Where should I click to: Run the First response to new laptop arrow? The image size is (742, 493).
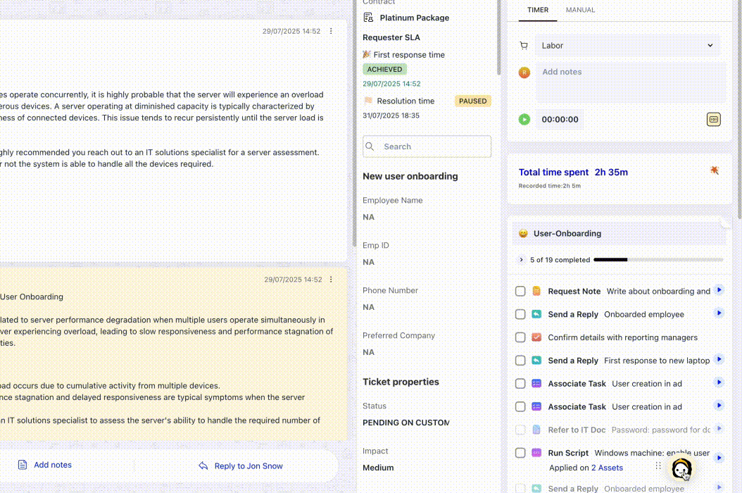pyautogui.click(x=719, y=359)
